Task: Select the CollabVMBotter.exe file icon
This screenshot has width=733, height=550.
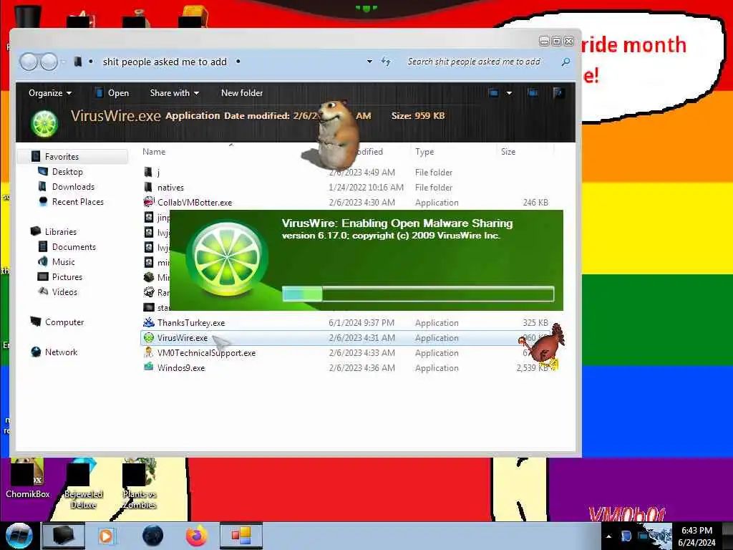Action: [x=149, y=202]
